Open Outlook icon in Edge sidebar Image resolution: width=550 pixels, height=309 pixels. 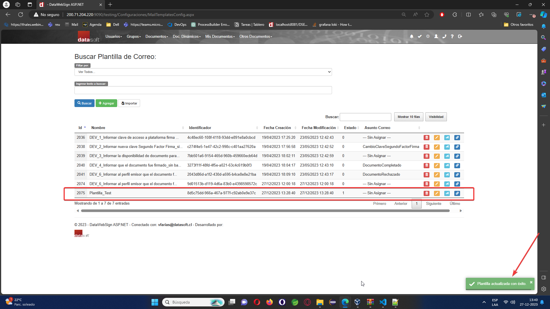click(x=543, y=95)
